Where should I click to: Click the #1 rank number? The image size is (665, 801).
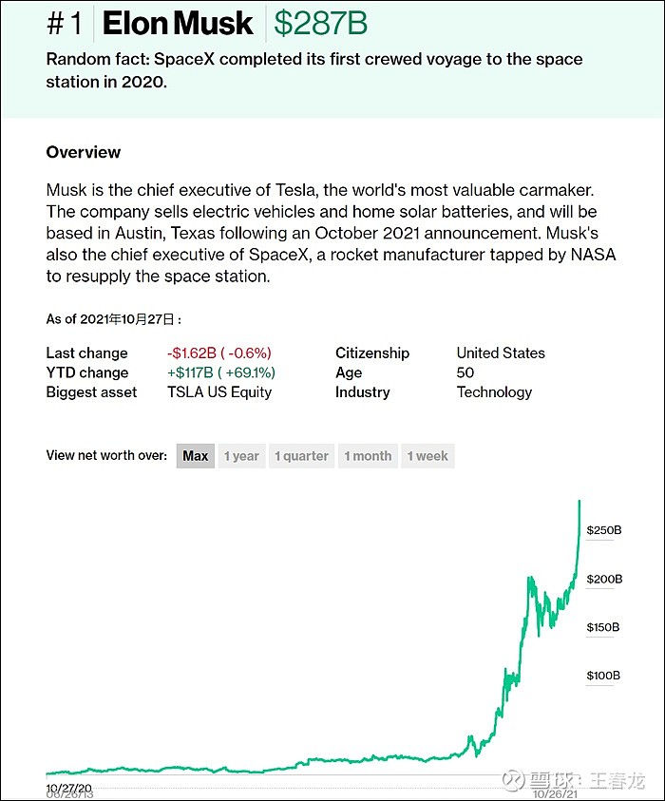pyautogui.click(x=65, y=24)
